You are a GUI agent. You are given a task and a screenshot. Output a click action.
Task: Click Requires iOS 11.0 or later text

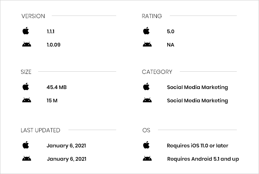[x=198, y=146]
